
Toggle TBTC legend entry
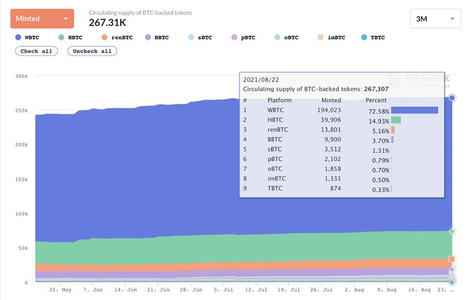(x=373, y=38)
